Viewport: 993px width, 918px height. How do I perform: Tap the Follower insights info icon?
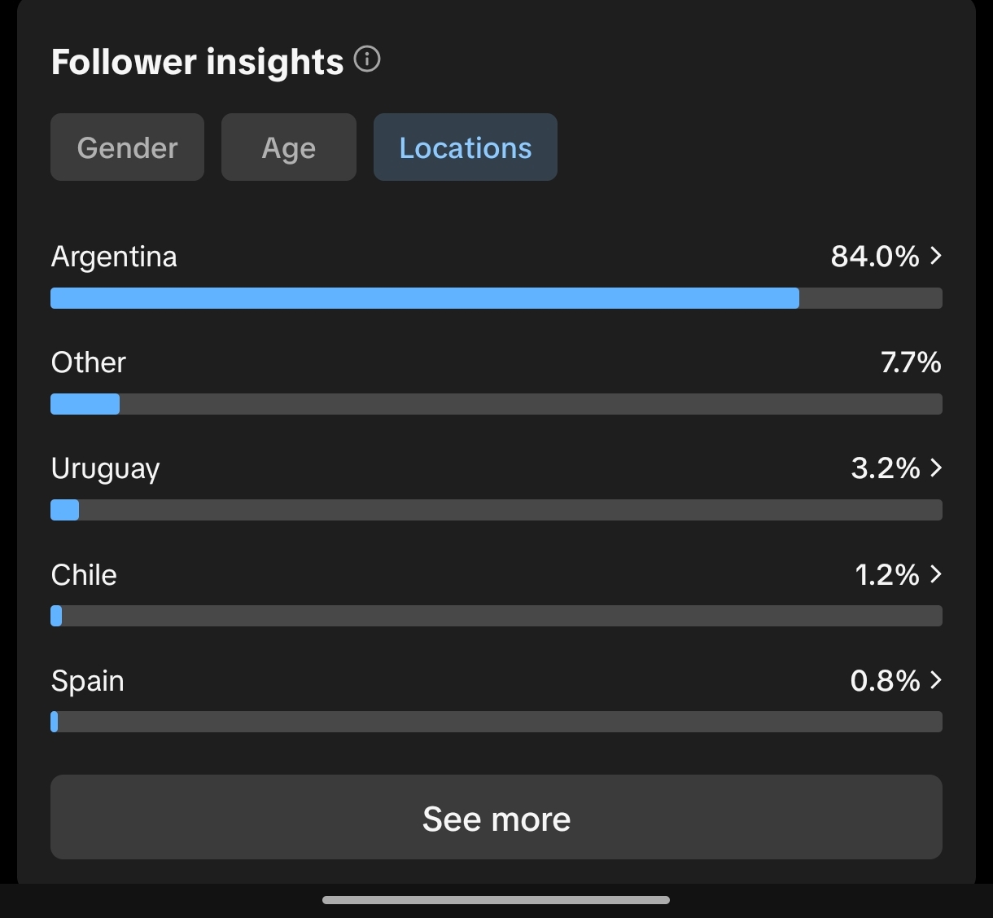tap(367, 60)
